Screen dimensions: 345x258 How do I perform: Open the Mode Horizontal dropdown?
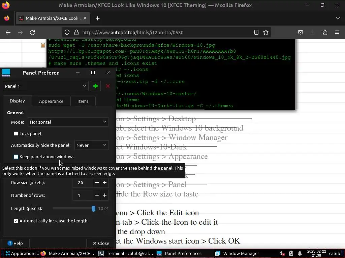click(68, 122)
